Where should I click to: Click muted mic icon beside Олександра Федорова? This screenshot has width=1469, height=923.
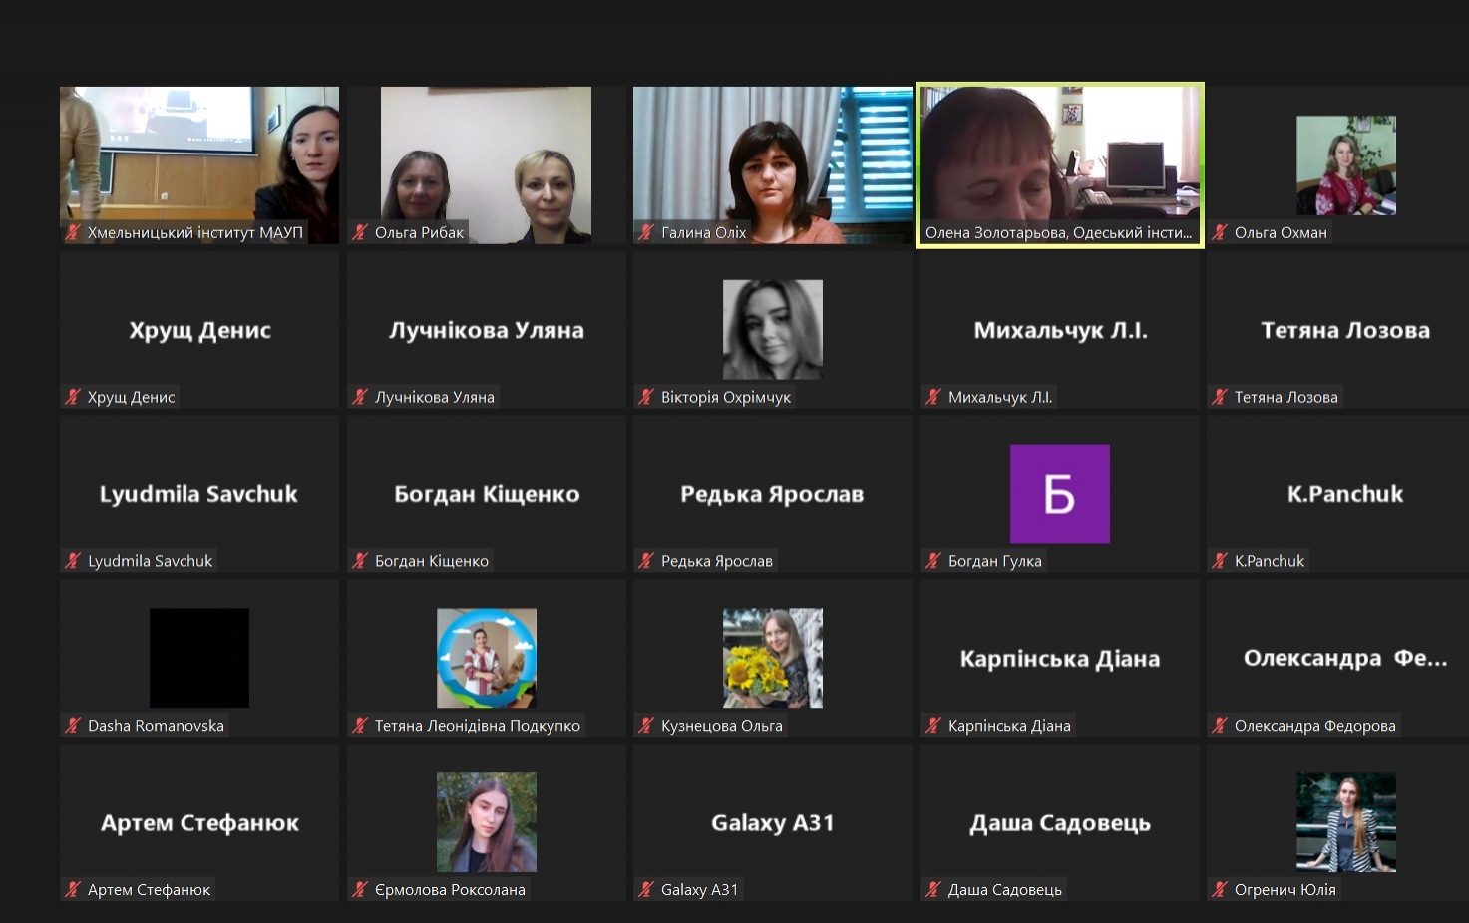1220,726
